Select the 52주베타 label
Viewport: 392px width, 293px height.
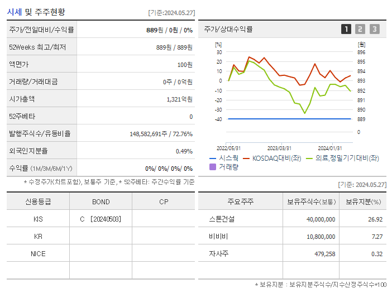[22, 117]
